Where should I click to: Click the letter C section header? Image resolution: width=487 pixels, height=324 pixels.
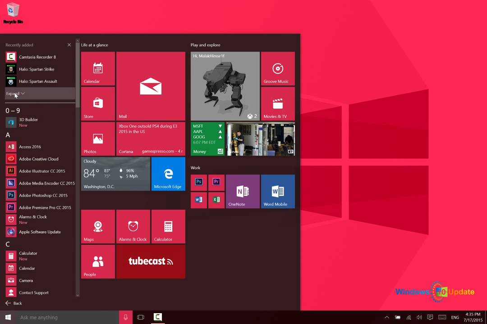coord(8,244)
